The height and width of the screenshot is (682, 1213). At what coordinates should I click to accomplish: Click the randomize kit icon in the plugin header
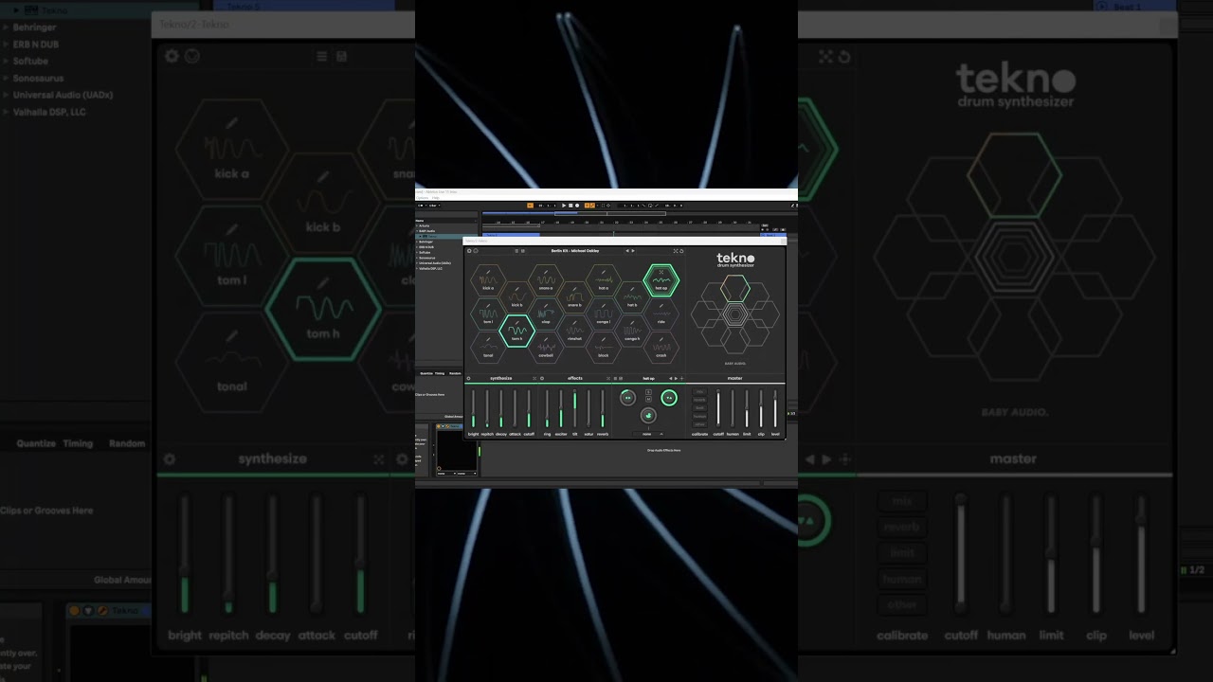pos(676,251)
